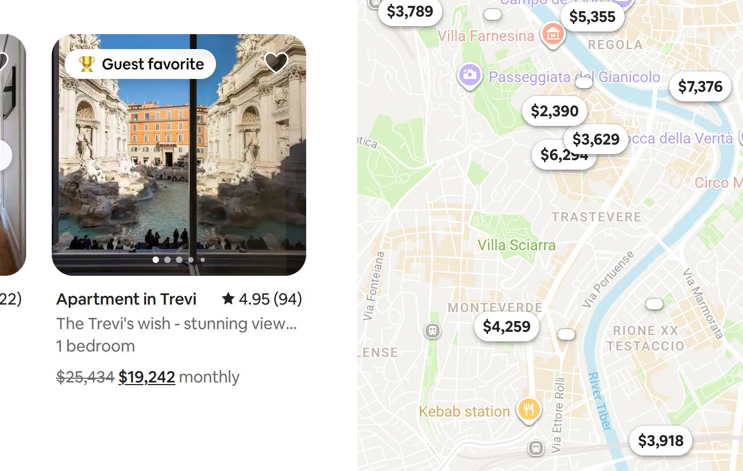Choose the $3,629 price pin
The height and width of the screenshot is (471, 743).
tap(596, 139)
